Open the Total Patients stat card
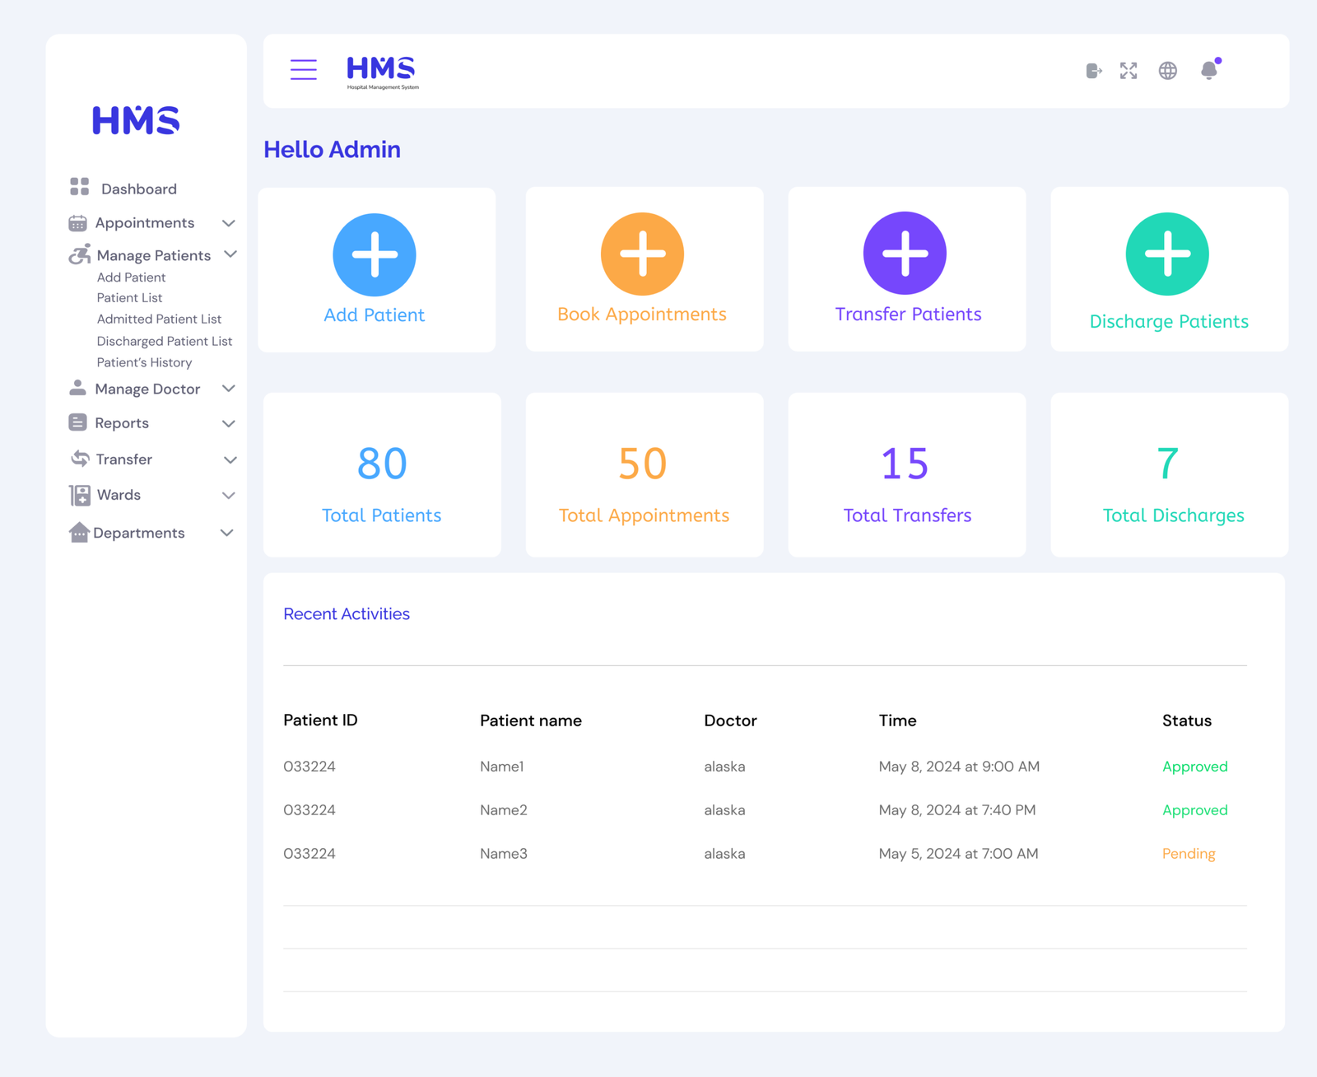1317x1077 pixels. (382, 475)
